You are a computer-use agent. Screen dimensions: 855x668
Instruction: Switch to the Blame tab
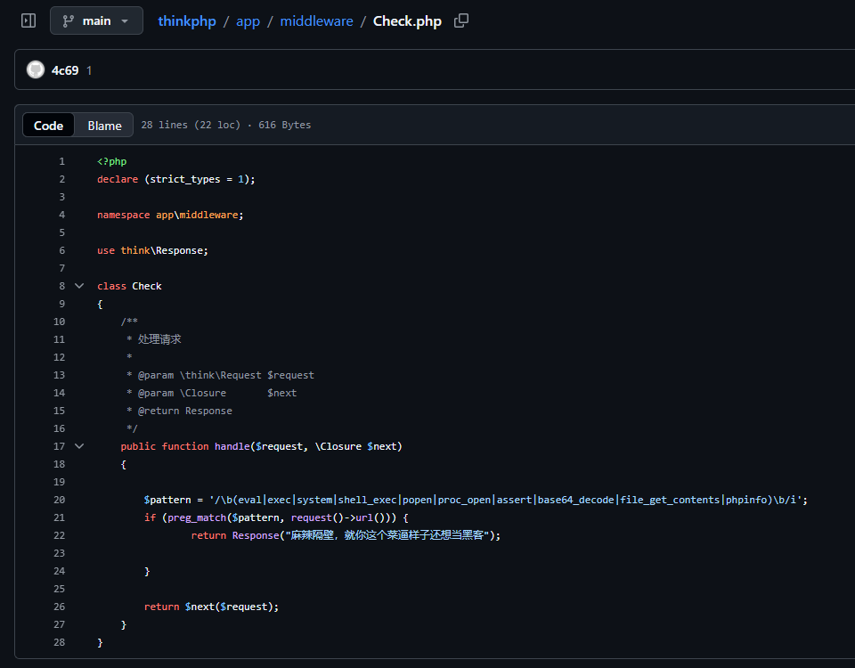pos(103,125)
